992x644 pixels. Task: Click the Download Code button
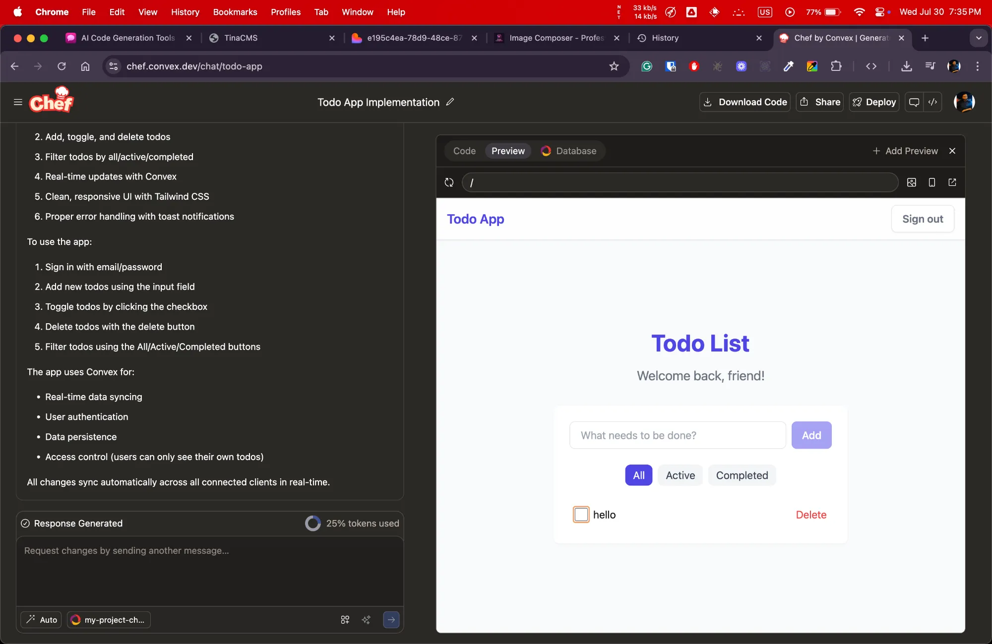coord(744,102)
